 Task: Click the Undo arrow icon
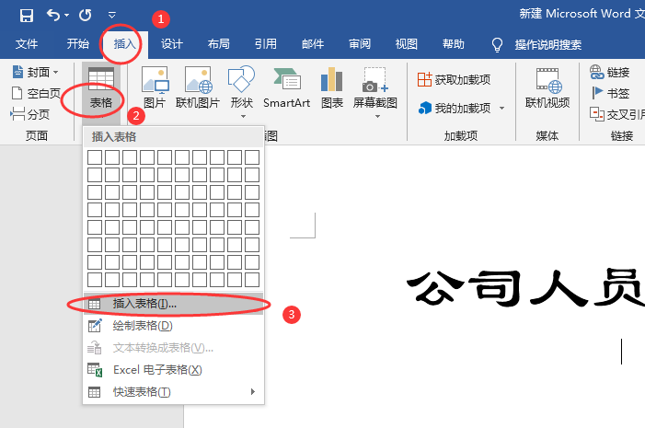coord(53,16)
